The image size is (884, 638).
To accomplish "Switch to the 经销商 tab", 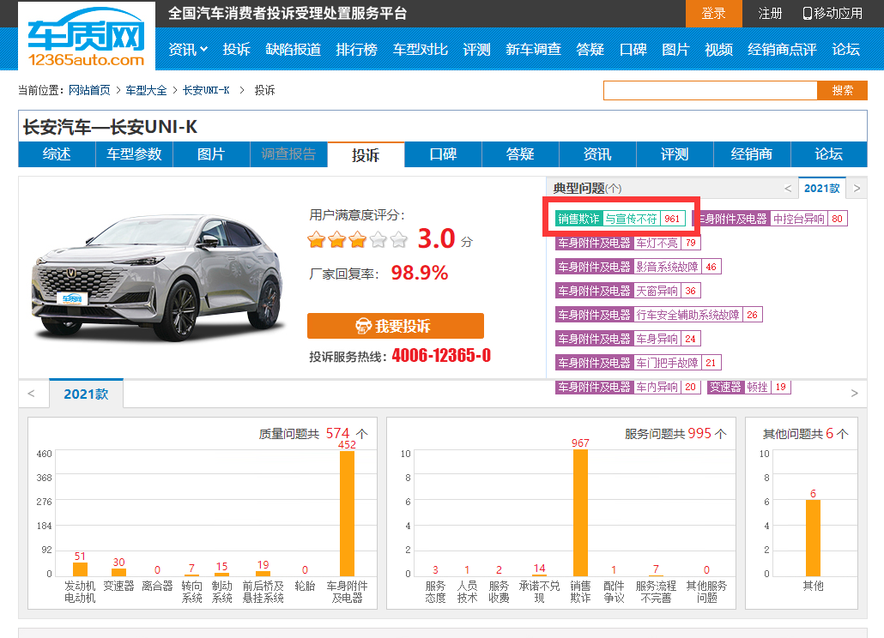I will tap(752, 154).
